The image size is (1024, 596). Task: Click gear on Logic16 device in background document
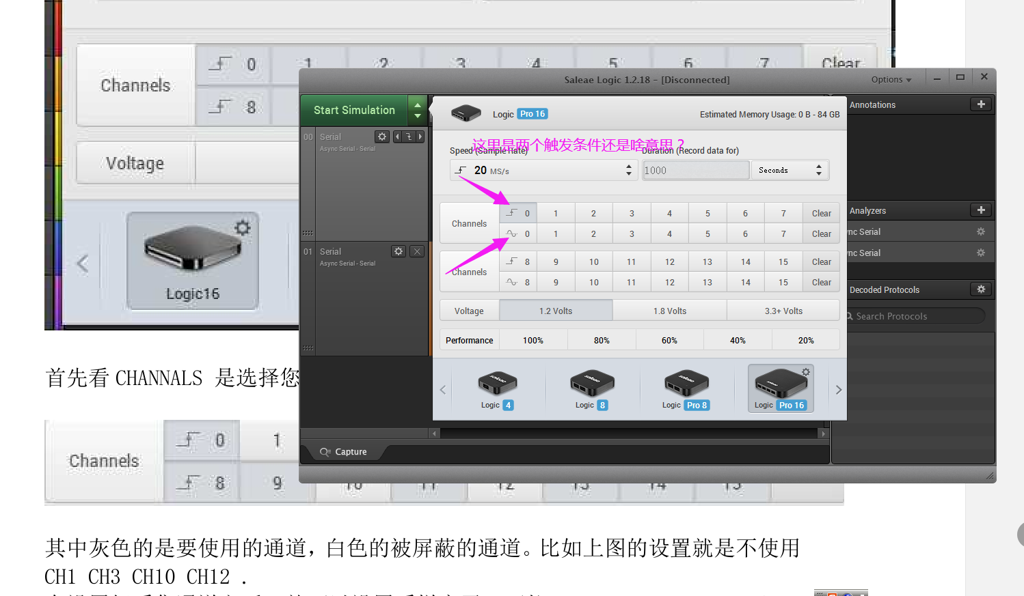click(243, 228)
